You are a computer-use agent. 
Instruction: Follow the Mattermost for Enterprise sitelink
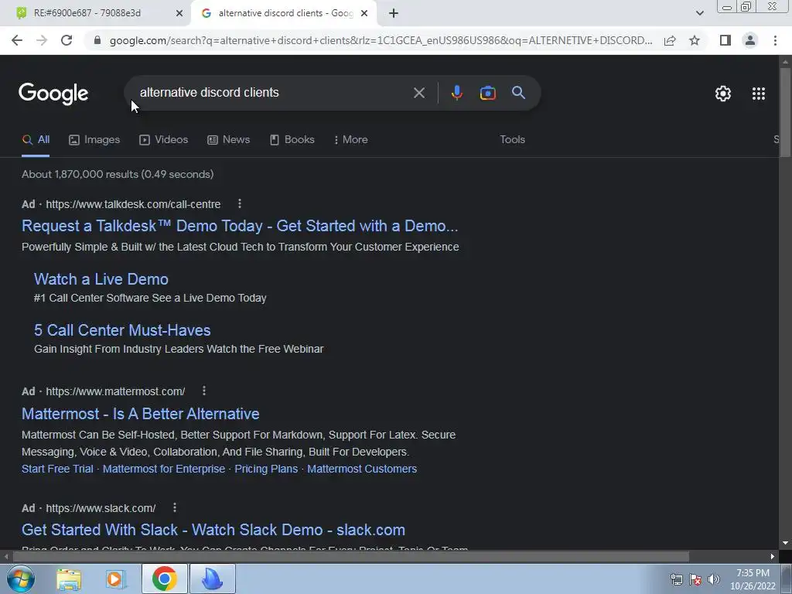click(164, 469)
